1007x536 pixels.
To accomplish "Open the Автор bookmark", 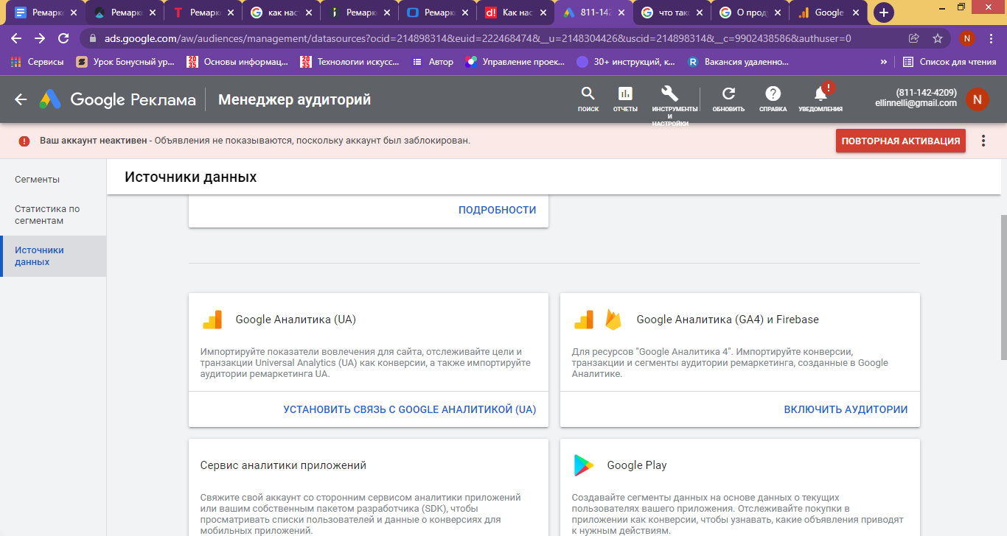I will (x=433, y=62).
